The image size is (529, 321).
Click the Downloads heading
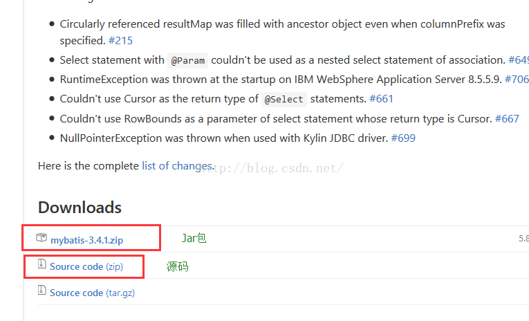pyautogui.click(x=80, y=208)
